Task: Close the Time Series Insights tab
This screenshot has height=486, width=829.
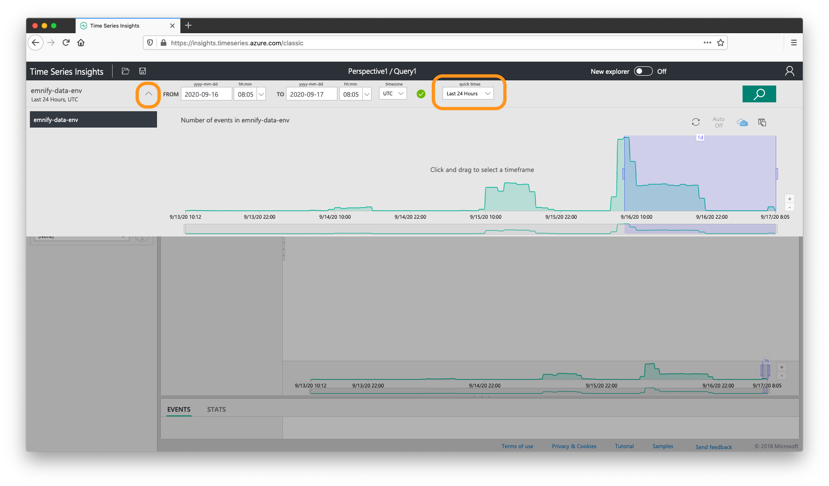Action: click(172, 26)
